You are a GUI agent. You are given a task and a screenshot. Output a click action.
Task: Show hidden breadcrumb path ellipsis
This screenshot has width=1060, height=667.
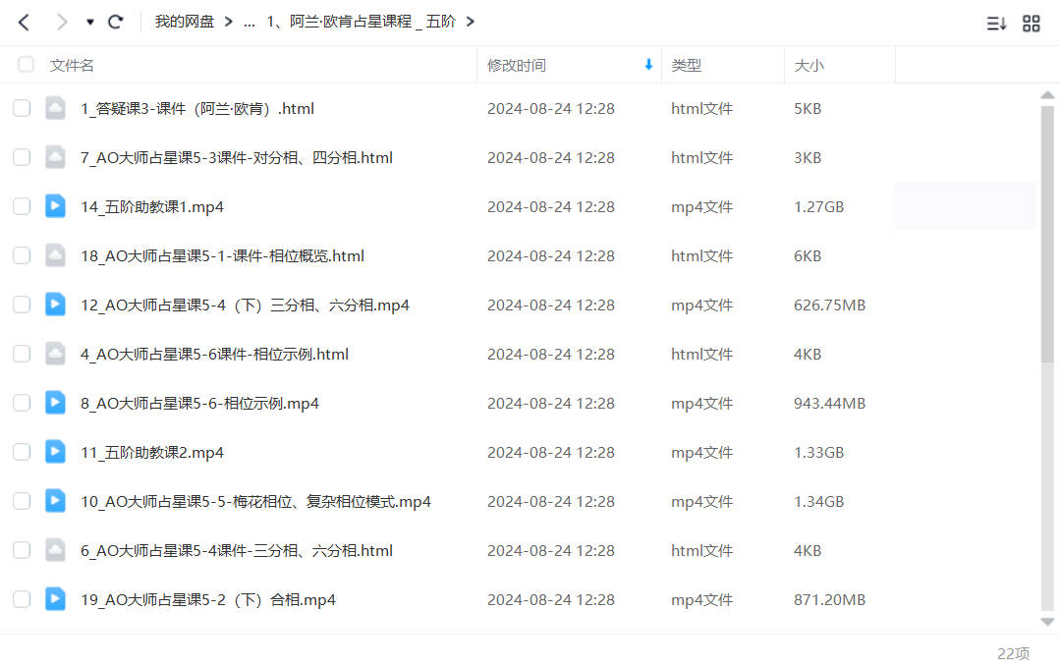(x=250, y=23)
